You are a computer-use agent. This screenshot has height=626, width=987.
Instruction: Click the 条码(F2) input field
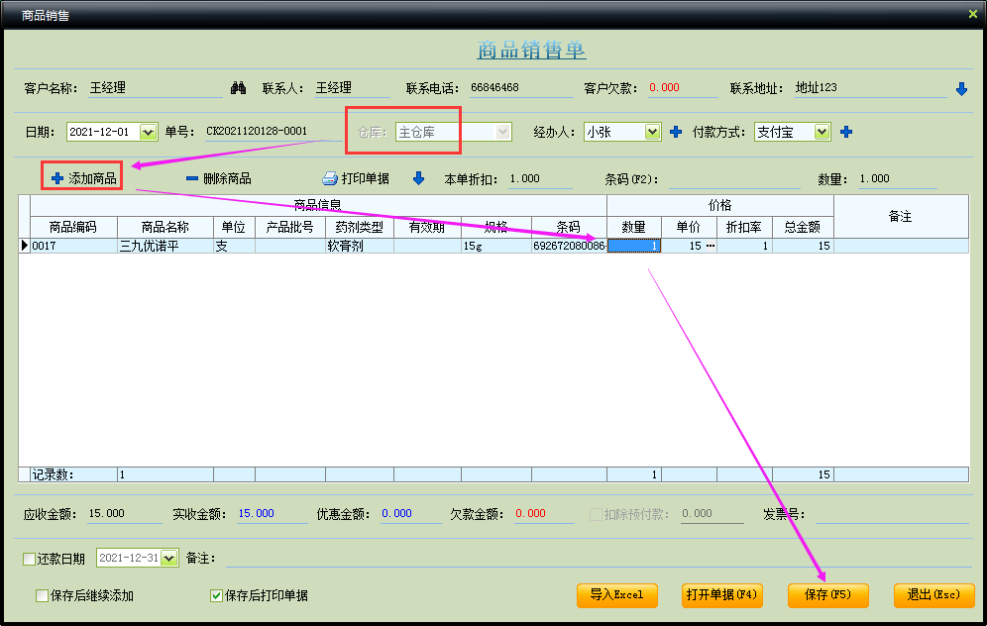pyautogui.click(x=734, y=179)
